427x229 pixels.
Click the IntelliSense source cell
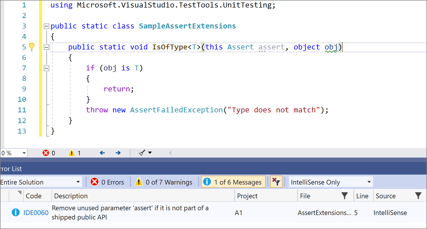point(390,213)
